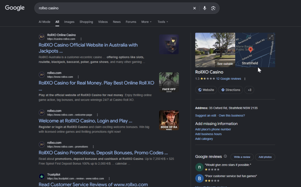Click in the rollxo casino search field

(113, 8)
